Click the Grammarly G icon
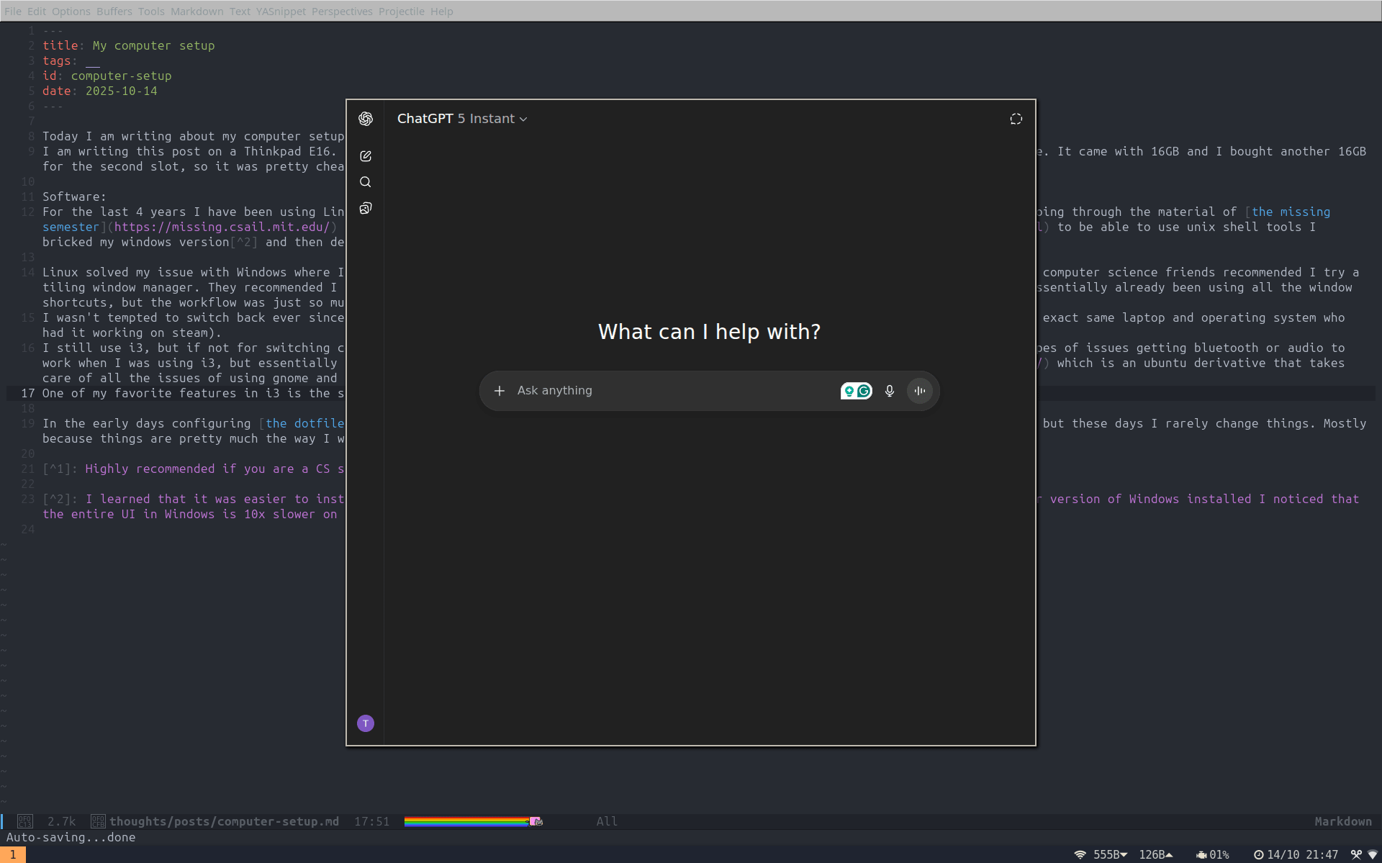The image size is (1382, 863). (x=864, y=391)
